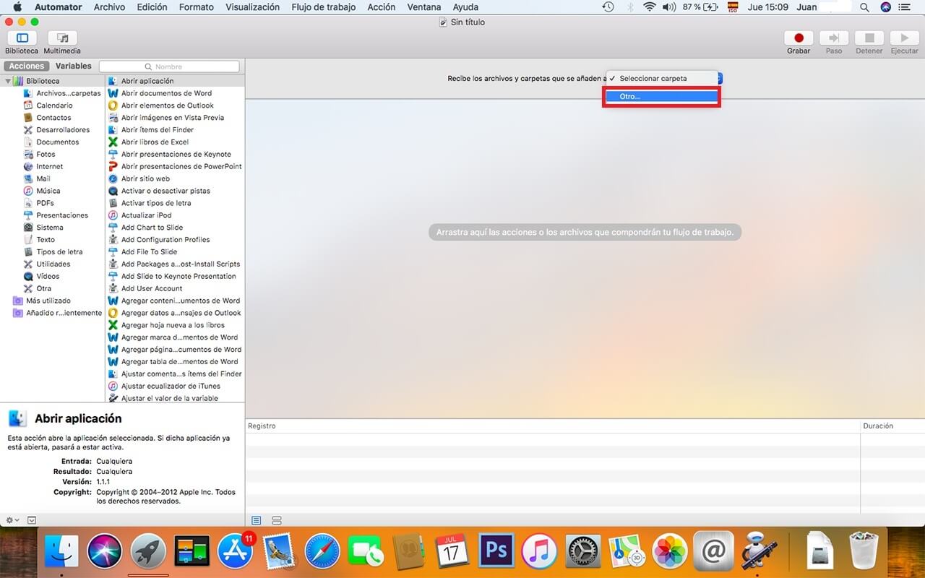Click the Nombre search field
This screenshot has height=578, width=925.
point(169,66)
